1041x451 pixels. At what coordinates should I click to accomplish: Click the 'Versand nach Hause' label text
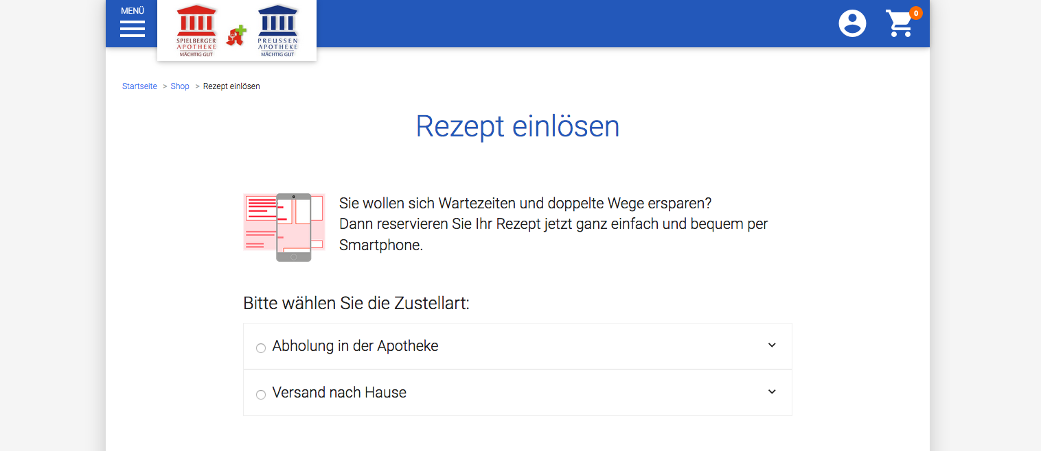pos(339,393)
